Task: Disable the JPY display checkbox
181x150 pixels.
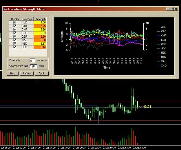Action: pyautogui.click(x=15, y=40)
